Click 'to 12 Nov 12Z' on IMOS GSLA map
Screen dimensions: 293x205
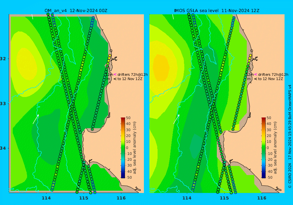[271, 79]
